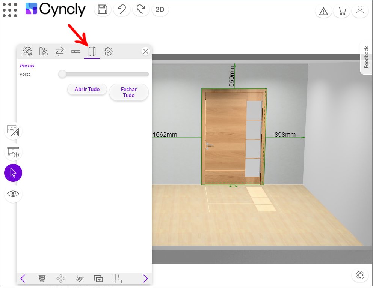Screen dimensions: 376x292
Task: Duplicate the selected item
Action: [98, 279]
